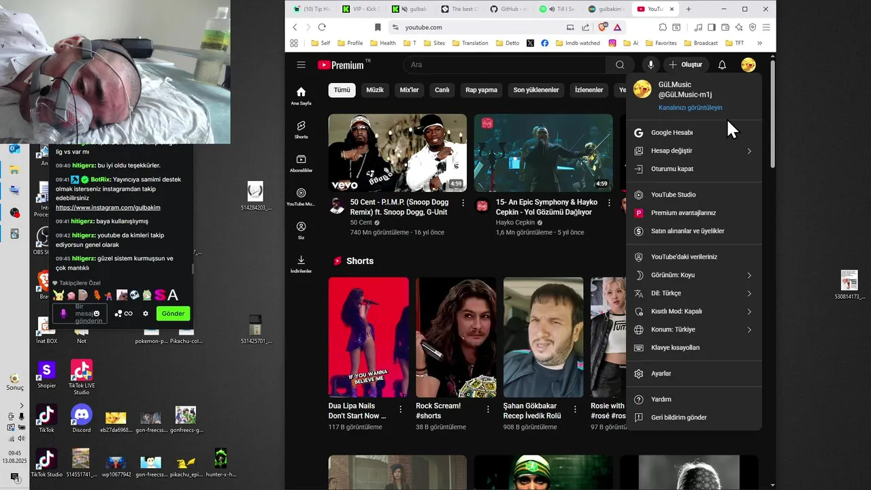The width and height of the screenshot is (871, 490).
Task: Select Oturumu kapat to sign out
Action: [693, 169]
